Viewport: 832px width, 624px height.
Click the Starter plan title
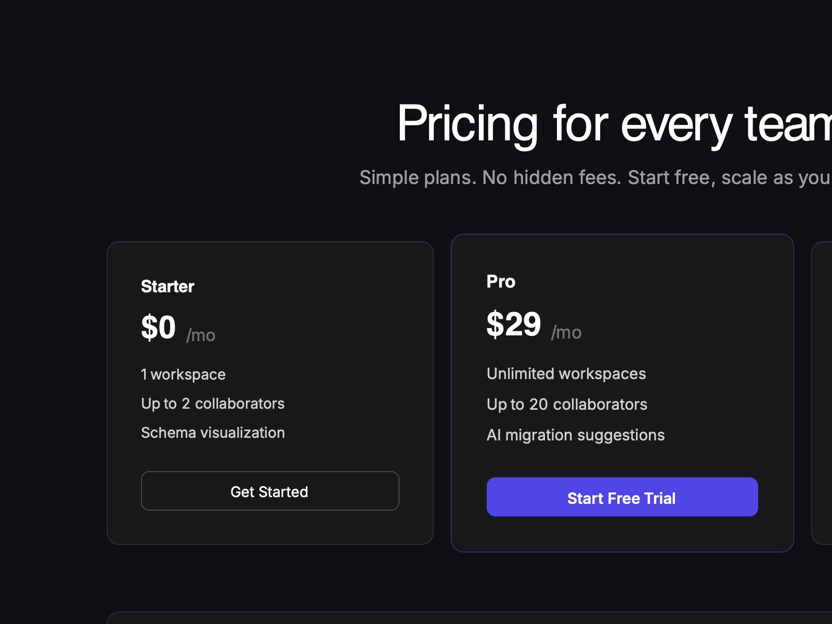point(167,286)
